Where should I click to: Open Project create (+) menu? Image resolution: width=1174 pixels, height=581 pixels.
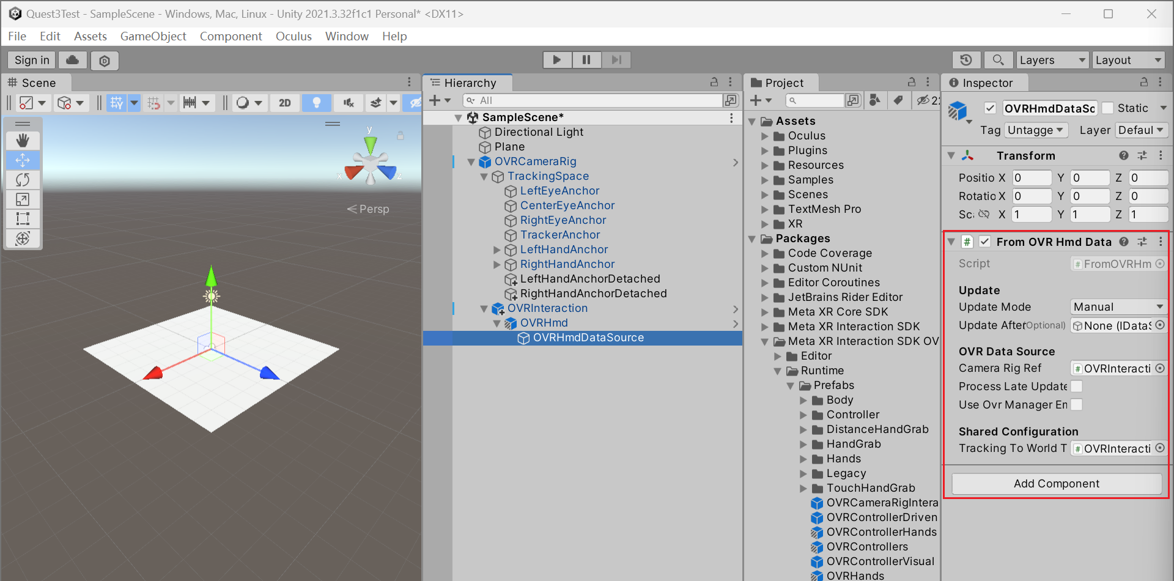(761, 100)
